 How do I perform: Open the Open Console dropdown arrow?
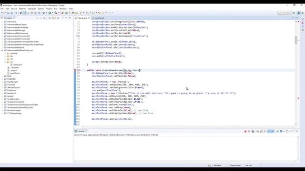click(290, 131)
